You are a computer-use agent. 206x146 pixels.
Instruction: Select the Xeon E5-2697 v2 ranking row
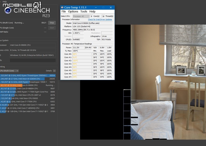(x=28, y=95)
